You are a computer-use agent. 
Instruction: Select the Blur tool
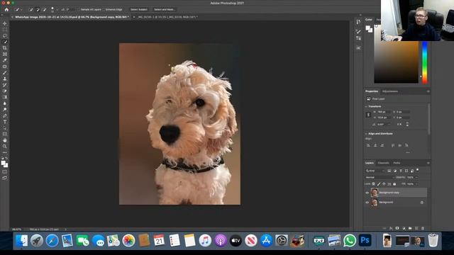[5, 103]
